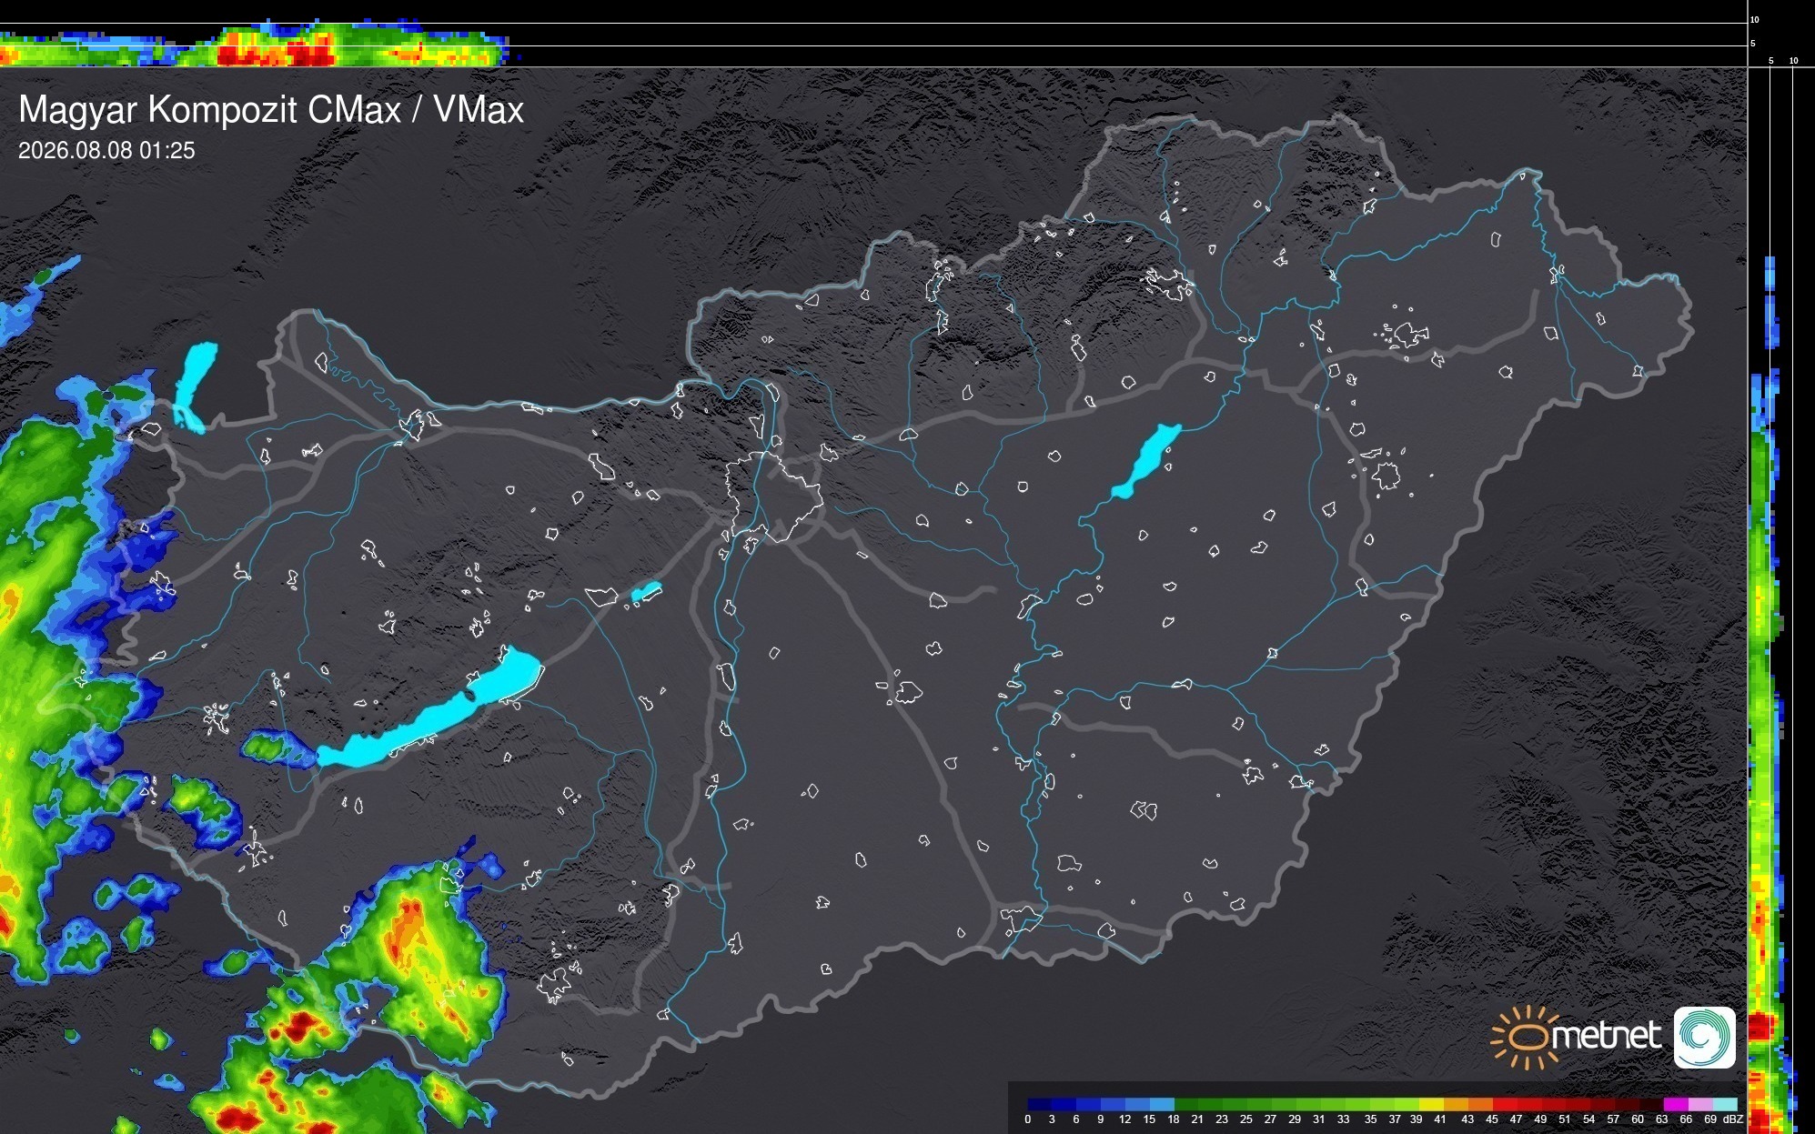Click the "29" value on the dBZ scale
The height and width of the screenshot is (1134, 1815).
(1295, 1119)
